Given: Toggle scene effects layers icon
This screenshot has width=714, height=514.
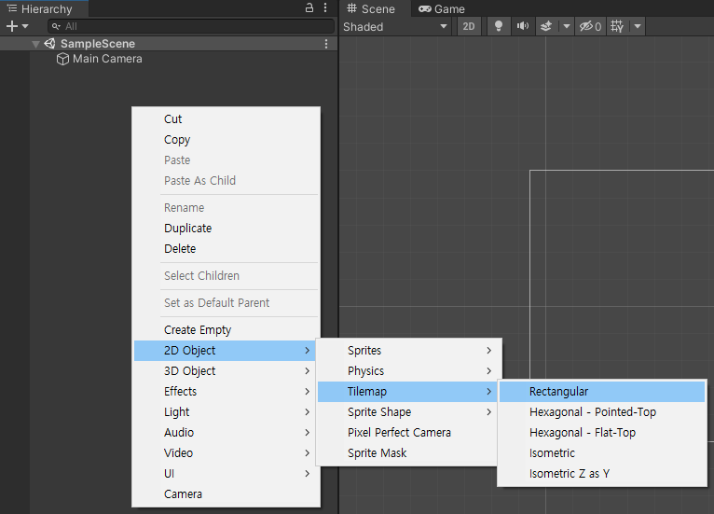Looking at the screenshot, I should (x=546, y=26).
